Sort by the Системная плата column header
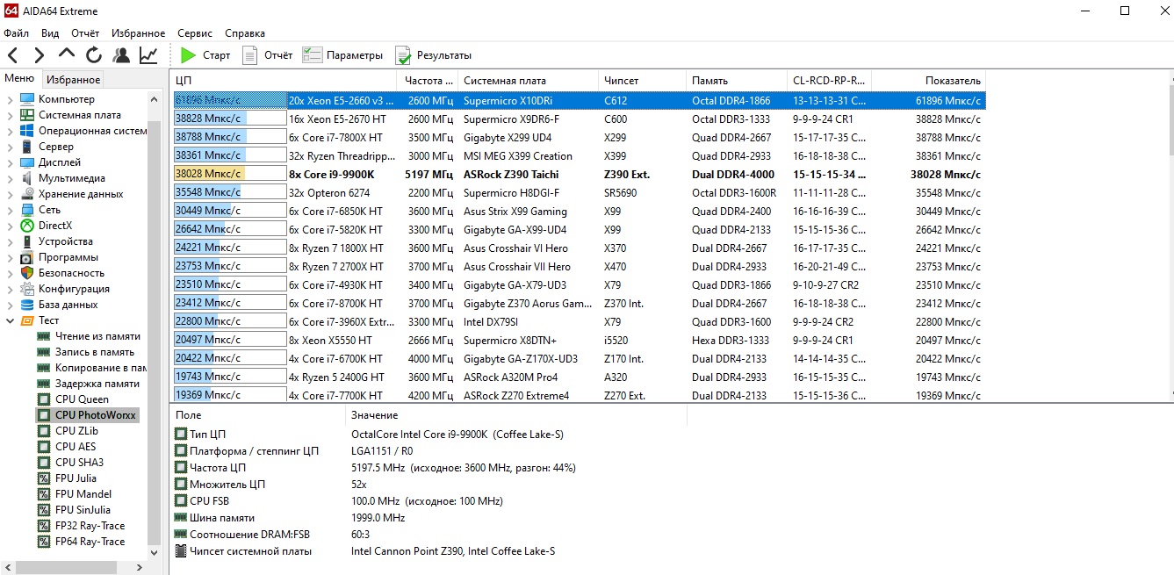Viewport: 1174px width, 575px height. click(528, 80)
